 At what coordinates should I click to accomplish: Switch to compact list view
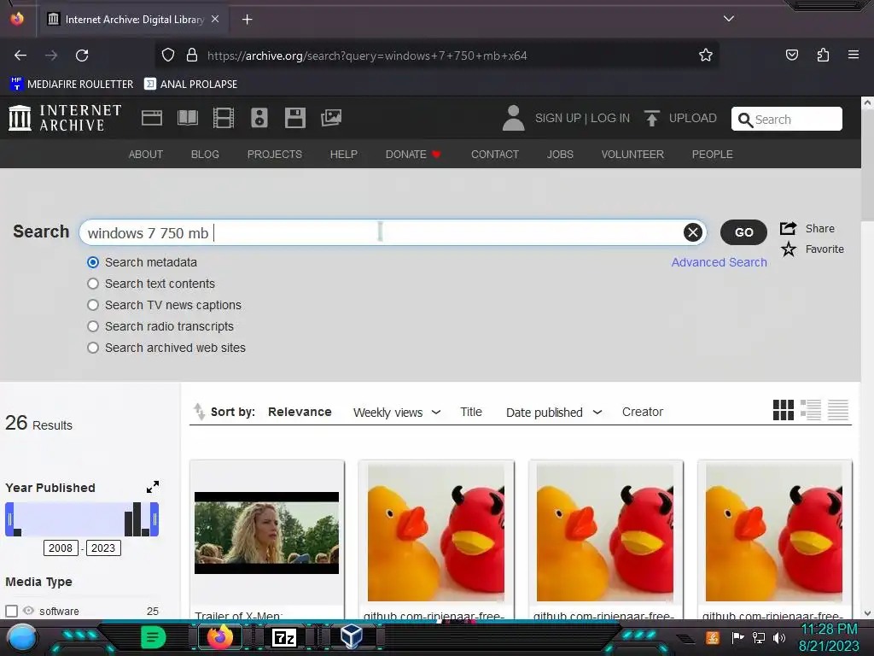(x=838, y=410)
